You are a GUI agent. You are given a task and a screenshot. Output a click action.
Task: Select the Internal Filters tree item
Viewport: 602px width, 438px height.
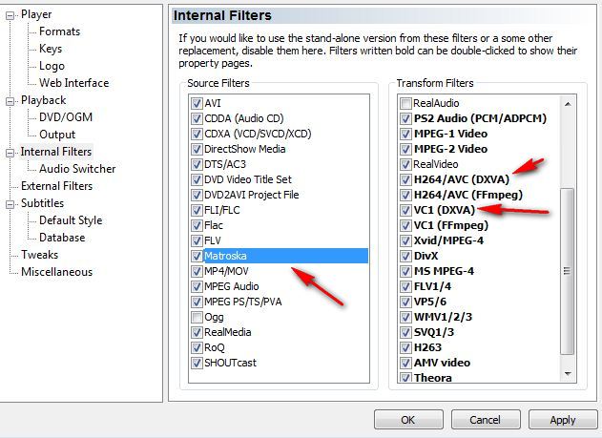point(56,152)
